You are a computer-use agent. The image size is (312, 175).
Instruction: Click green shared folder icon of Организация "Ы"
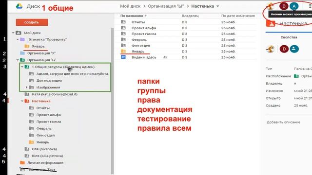click(22, 60)
